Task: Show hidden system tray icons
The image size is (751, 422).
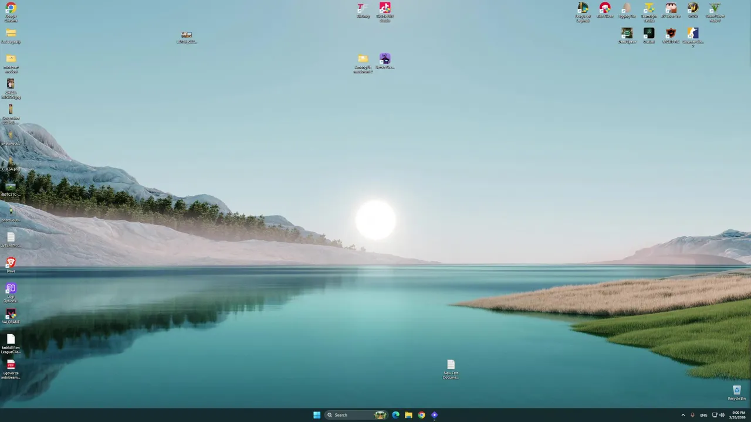Action: pos(683,415)
